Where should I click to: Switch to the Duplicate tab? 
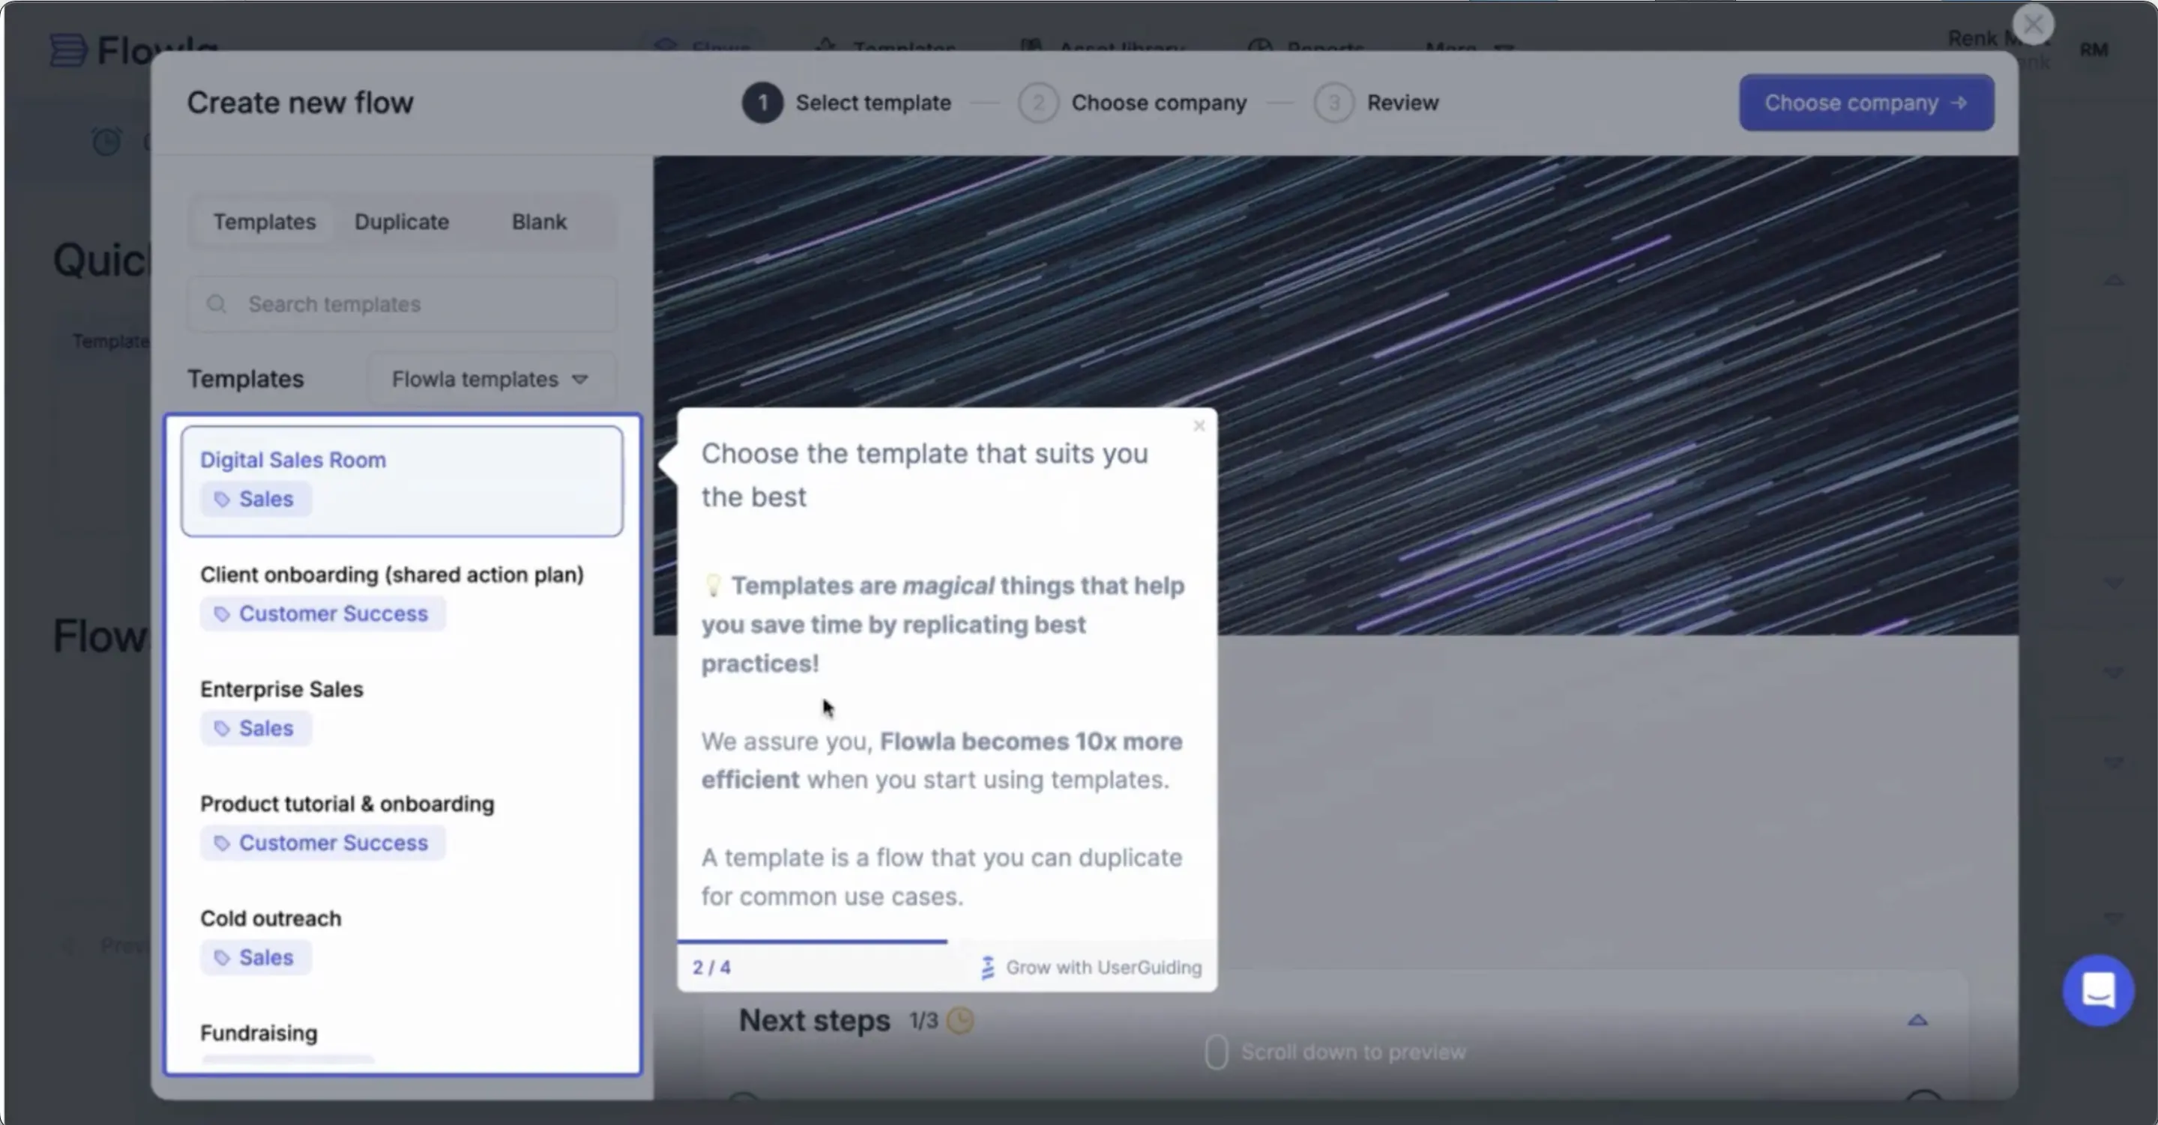pos(401,222)
